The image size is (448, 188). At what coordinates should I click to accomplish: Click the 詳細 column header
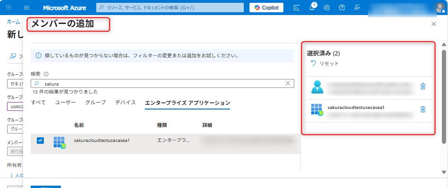(207, 125)
